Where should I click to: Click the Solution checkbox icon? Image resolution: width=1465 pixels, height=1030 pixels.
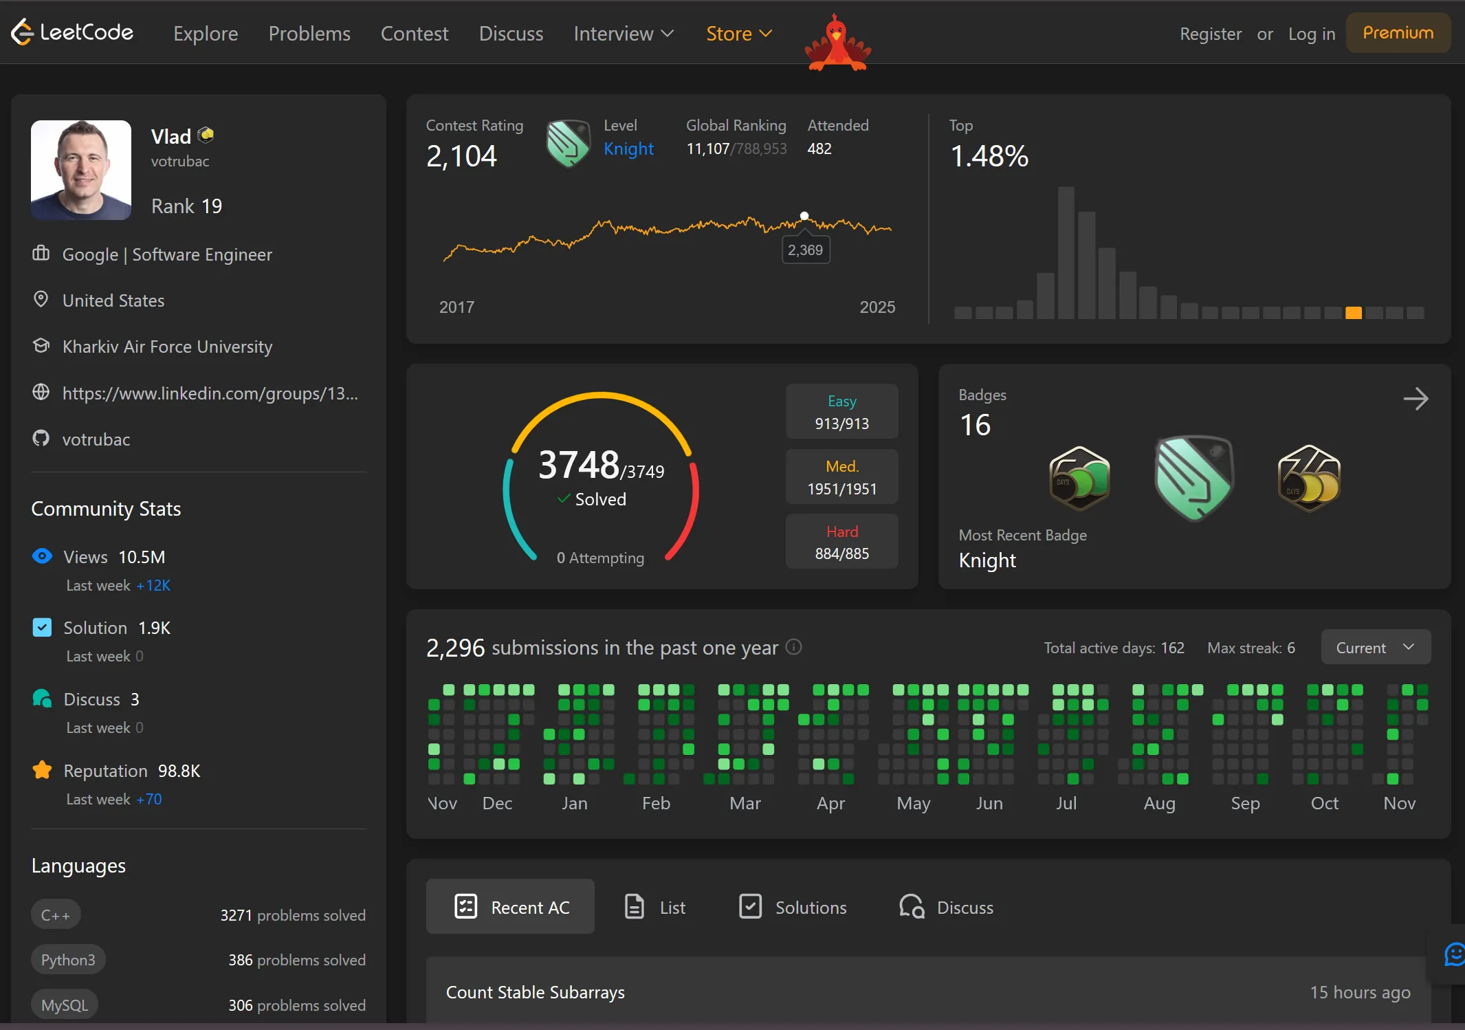[x=42, y=627]
